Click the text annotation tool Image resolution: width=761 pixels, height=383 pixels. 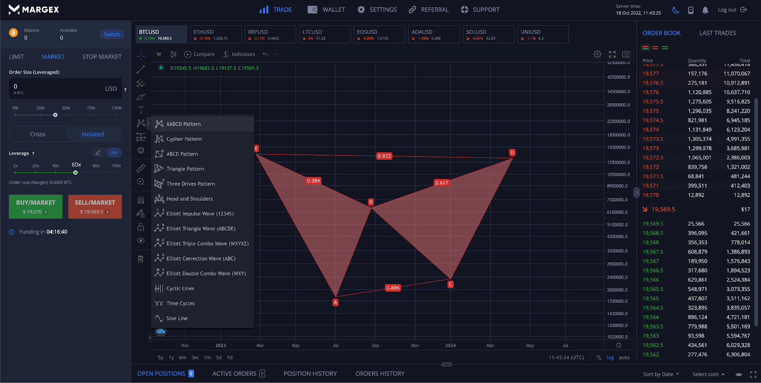(x=141, y=110)
